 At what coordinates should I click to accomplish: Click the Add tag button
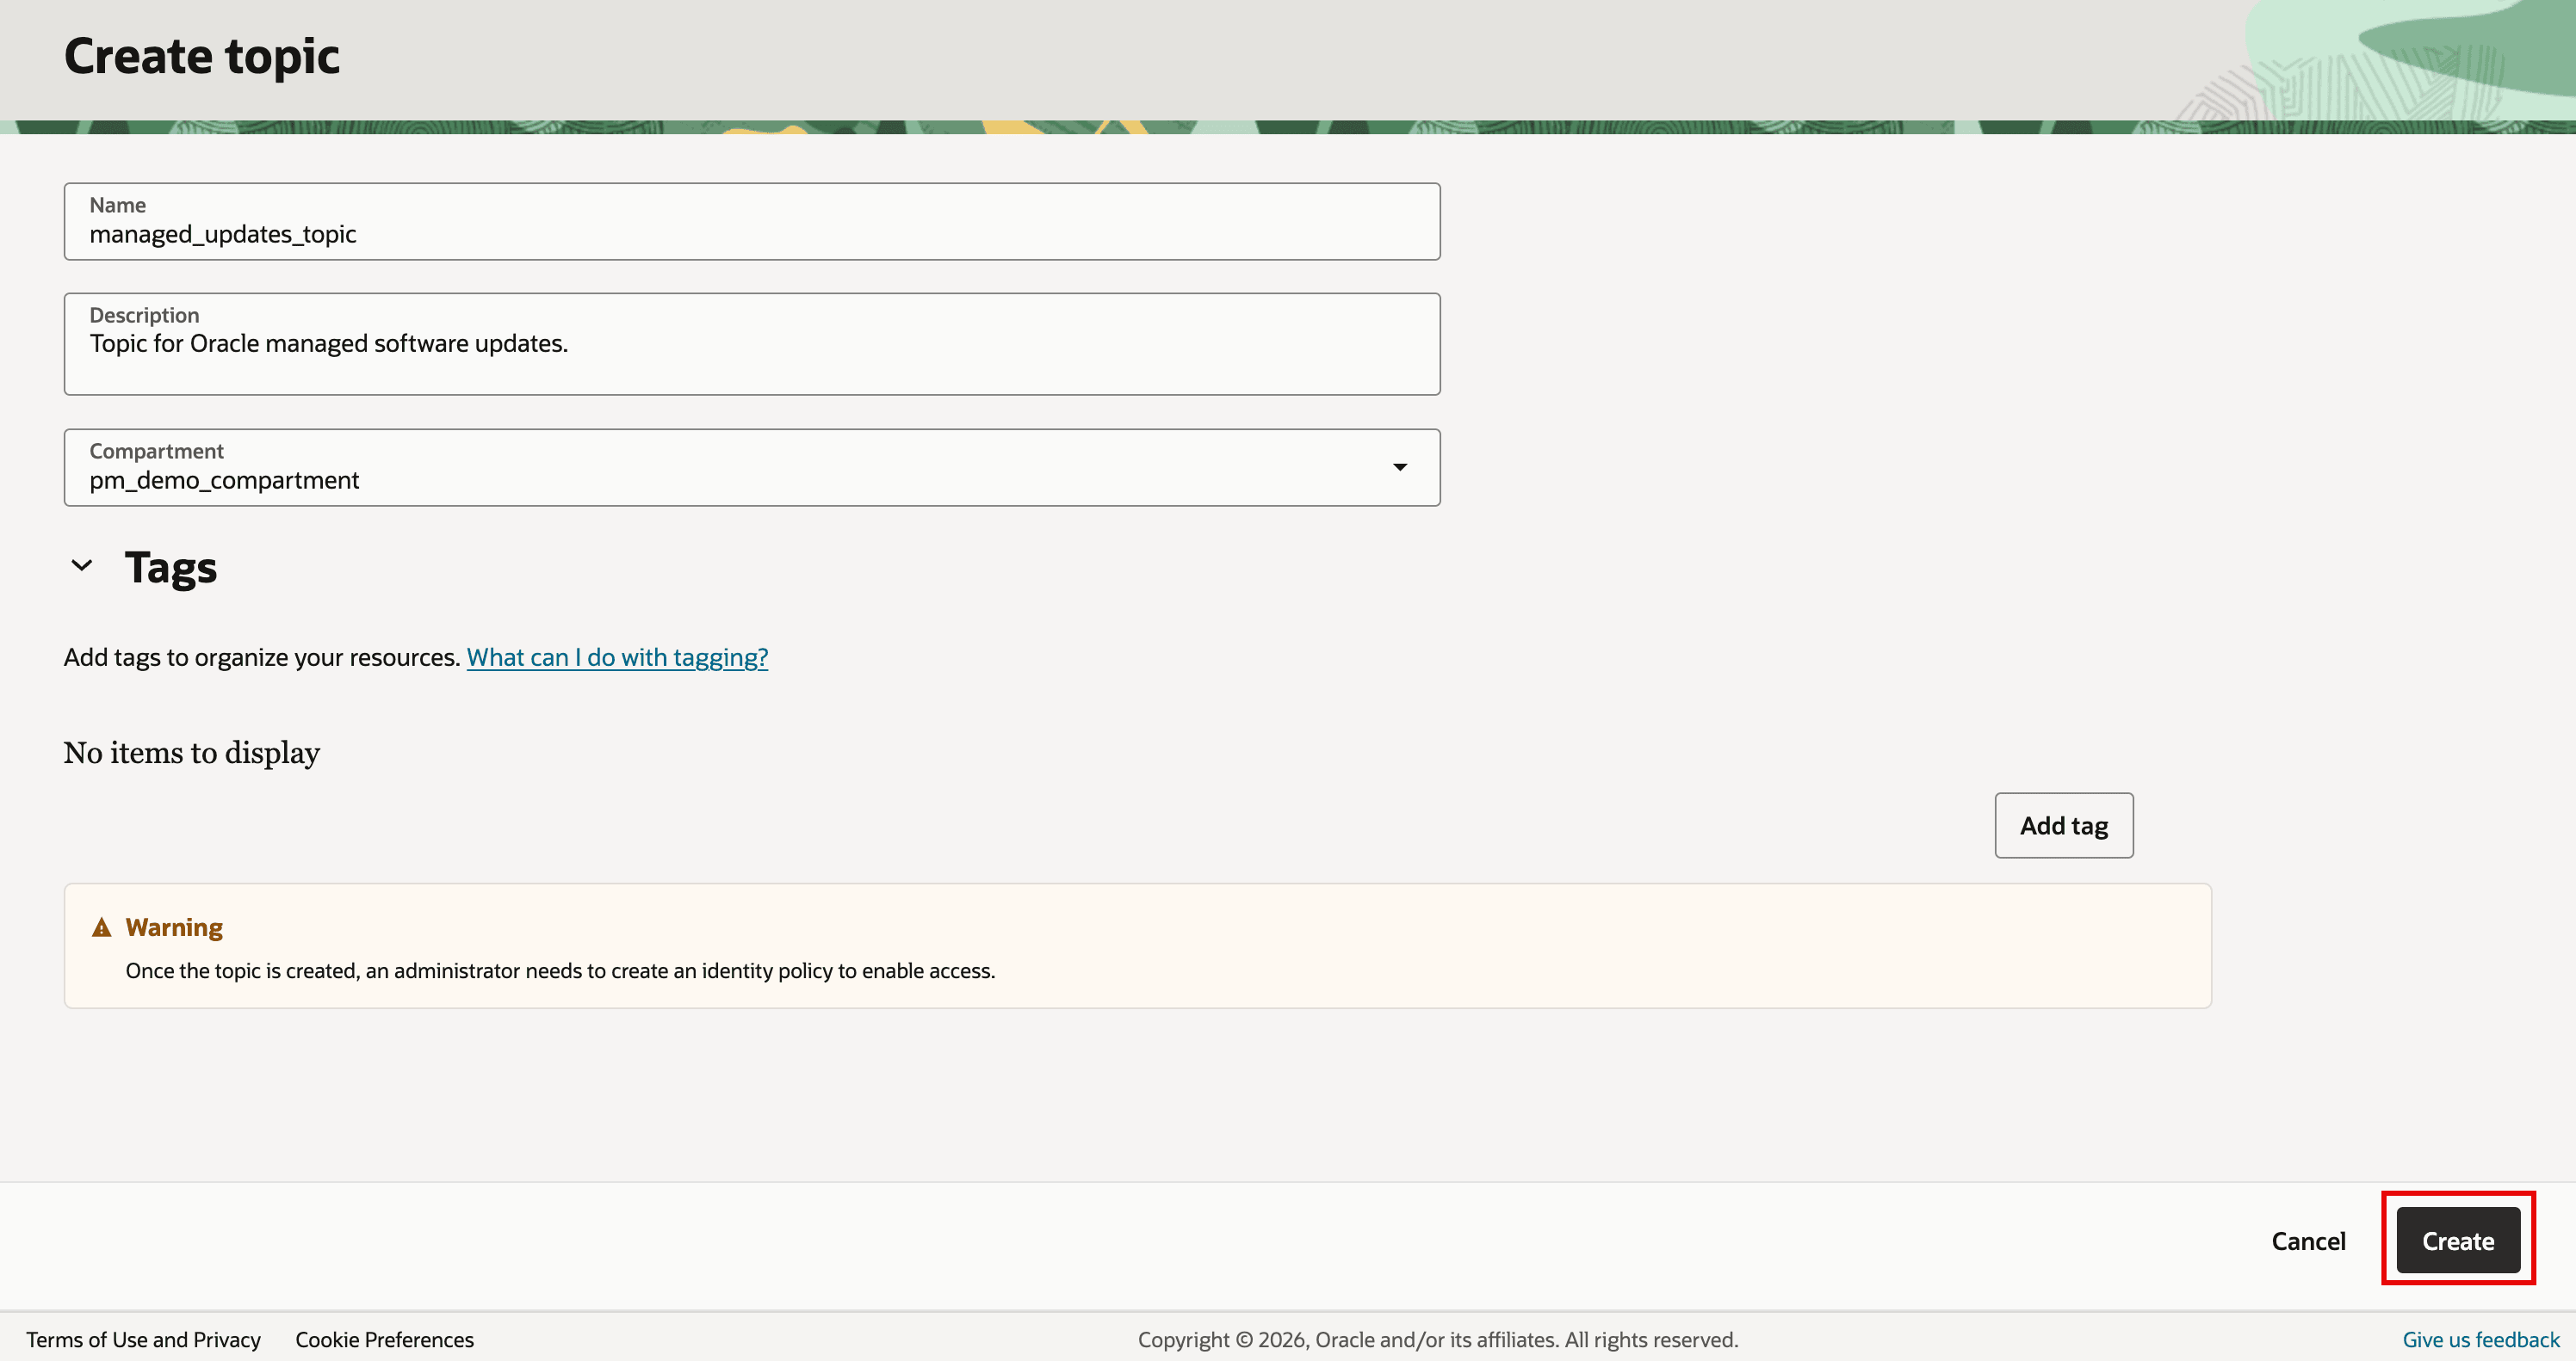pyautogui.click(x=2064, y=825)
